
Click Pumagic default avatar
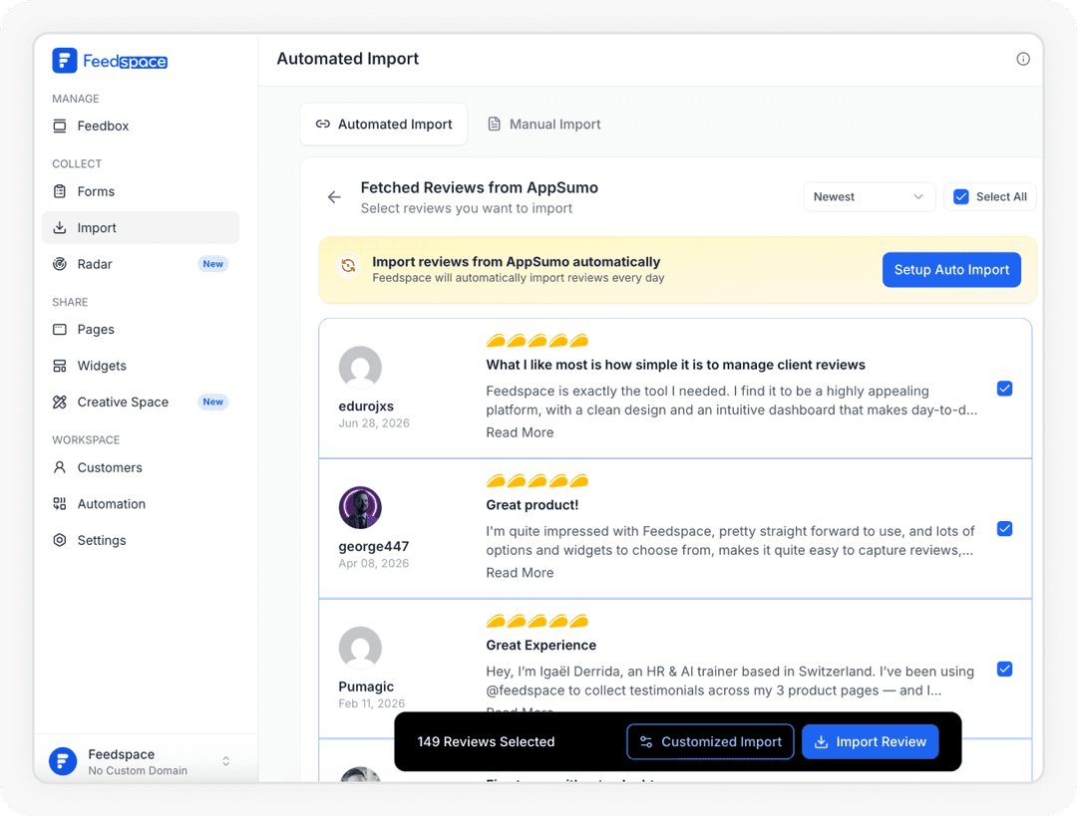(360, 648)
